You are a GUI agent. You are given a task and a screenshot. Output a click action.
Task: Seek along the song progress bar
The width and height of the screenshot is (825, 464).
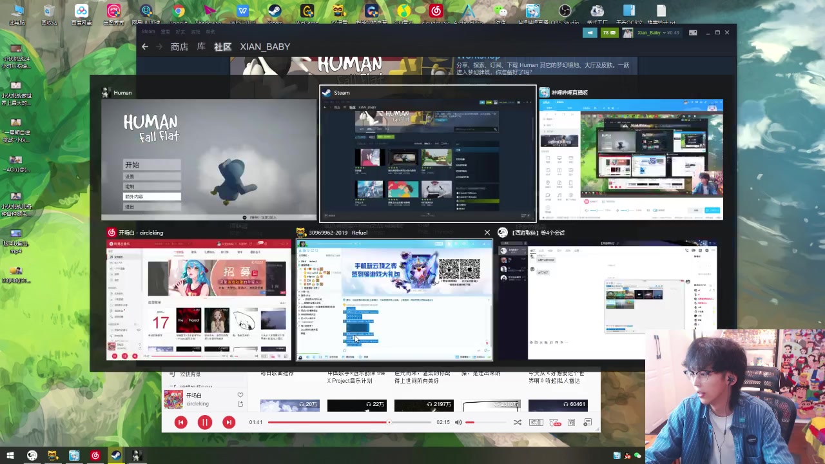349,422
